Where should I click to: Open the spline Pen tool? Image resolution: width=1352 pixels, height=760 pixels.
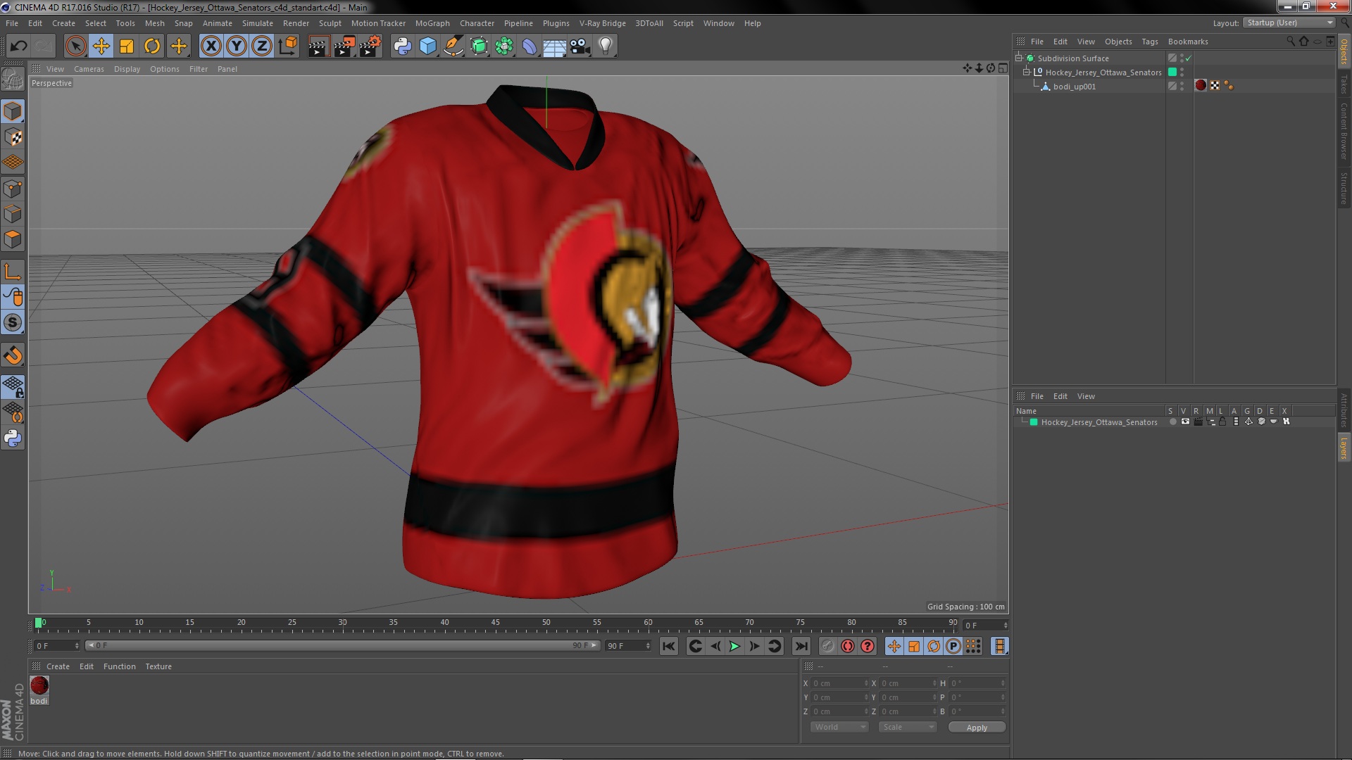[x=453, y=46]
